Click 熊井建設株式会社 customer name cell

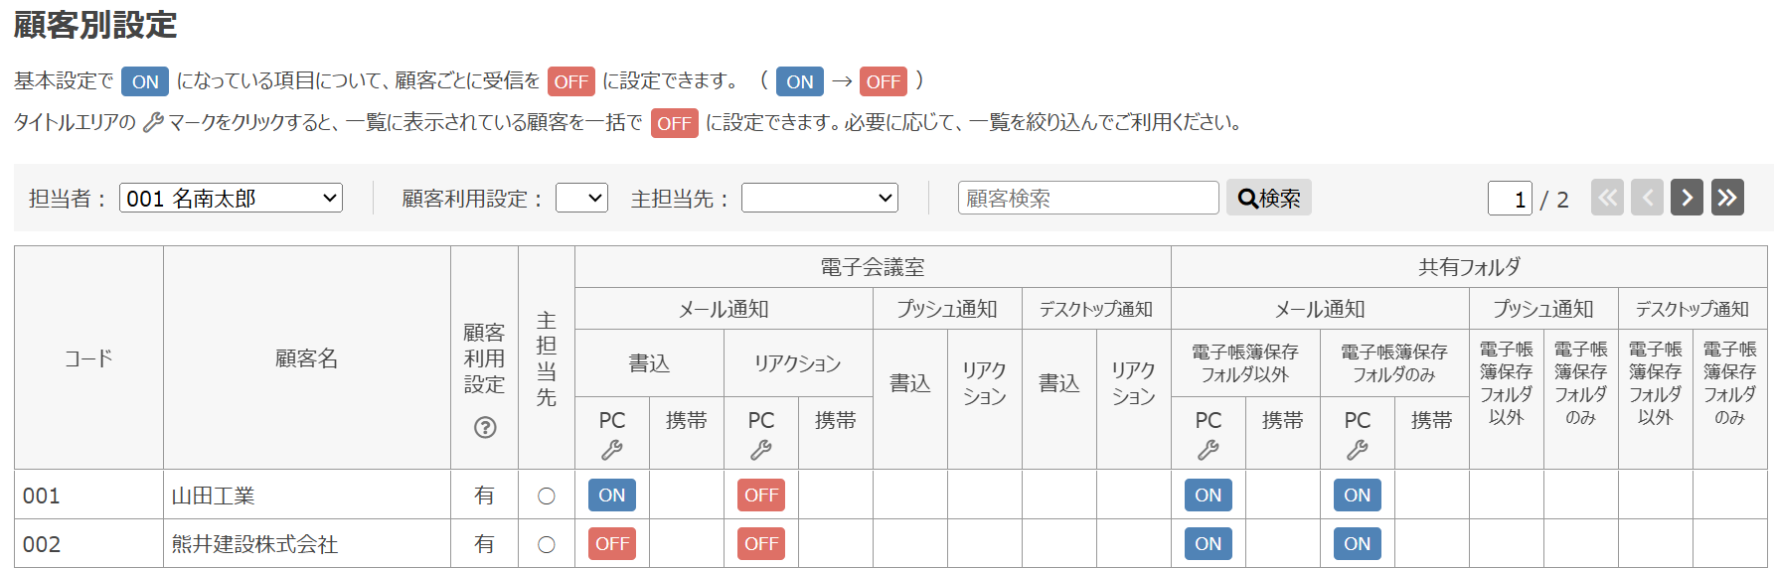click(307, 543)
